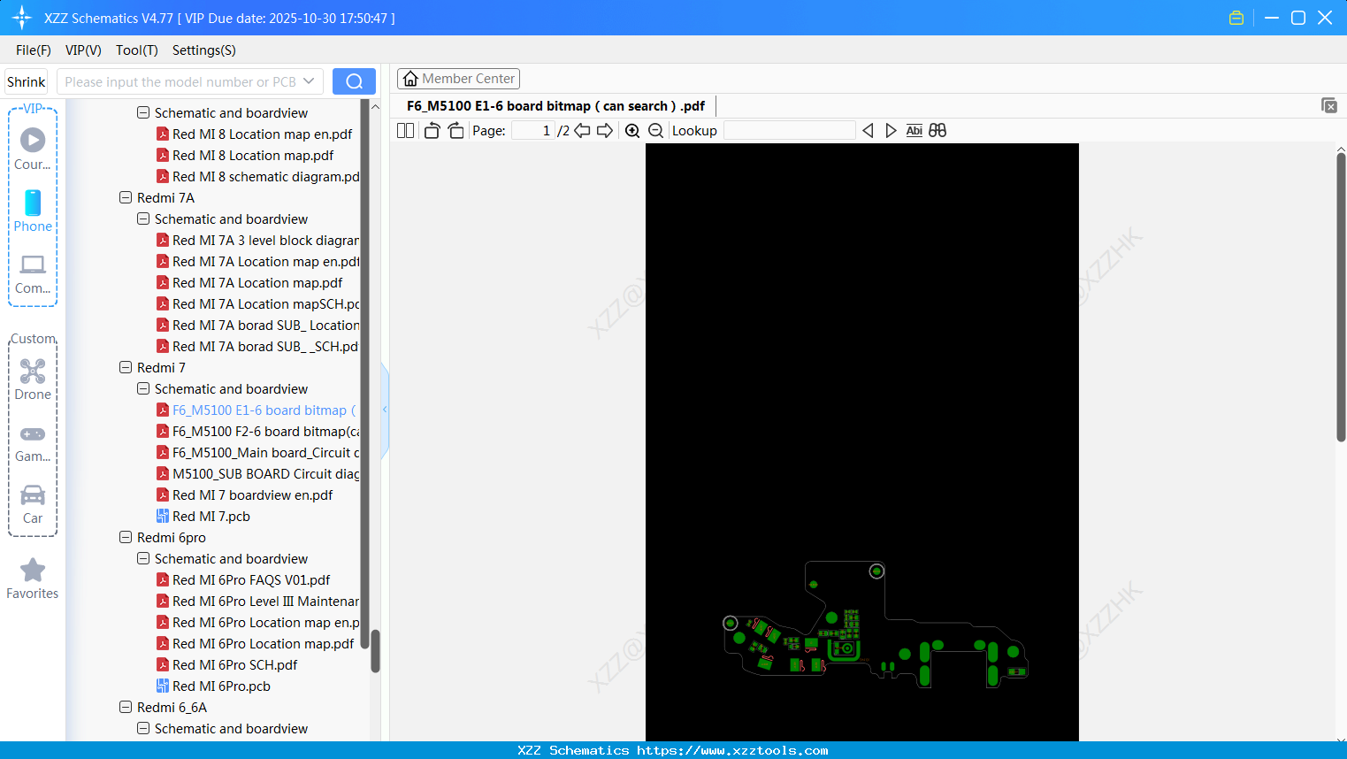The image size is (1347, 759).
Task: Click the Page number input field
Action: click(533, 130)
